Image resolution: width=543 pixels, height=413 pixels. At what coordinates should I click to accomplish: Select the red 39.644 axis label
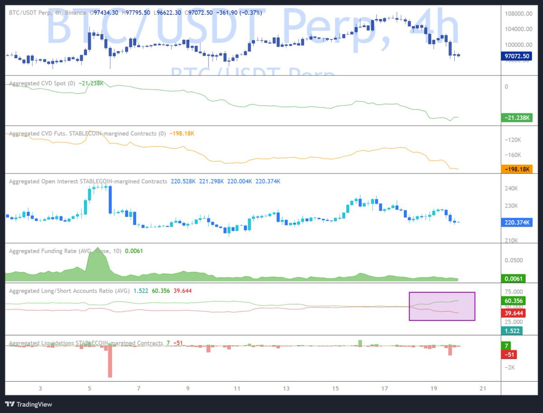point(513,312)
